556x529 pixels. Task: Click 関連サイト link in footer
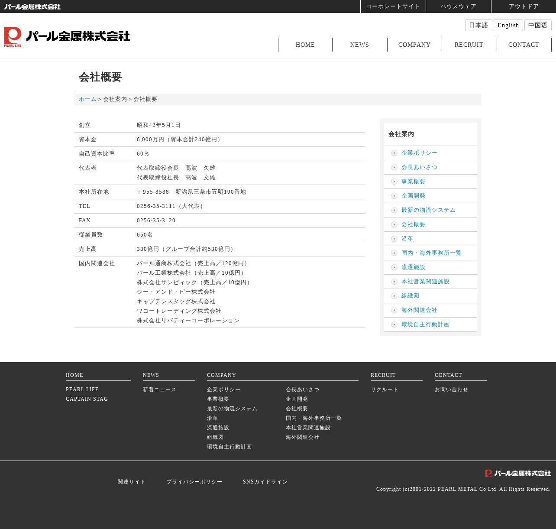click(132, 482)
